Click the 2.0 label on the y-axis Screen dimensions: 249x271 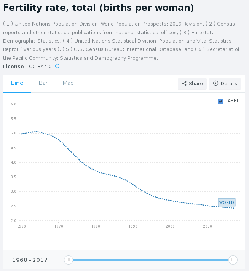[13, 221]
